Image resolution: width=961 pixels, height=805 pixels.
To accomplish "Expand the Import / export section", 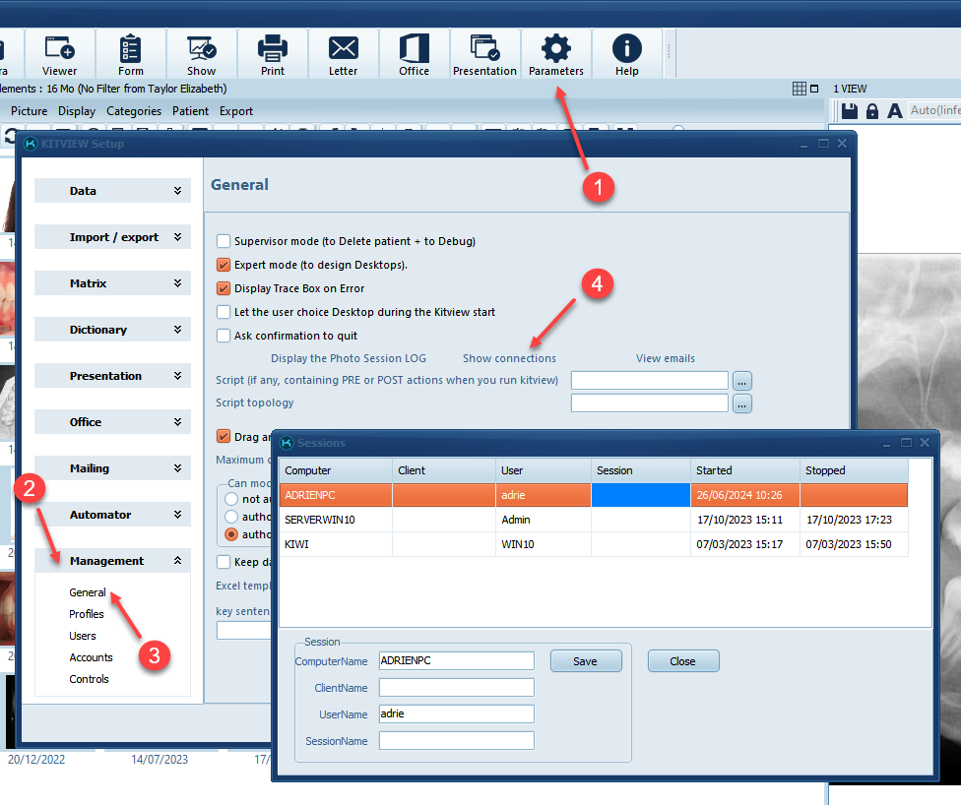I will (x=112, y=237).
